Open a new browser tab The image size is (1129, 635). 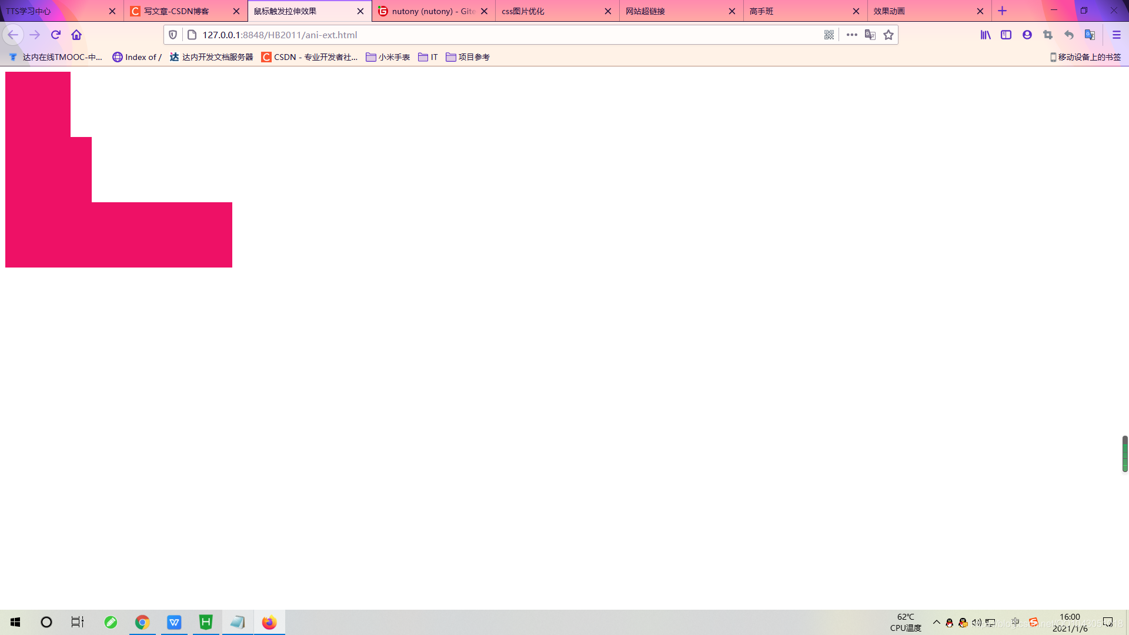click(1003, 11)
